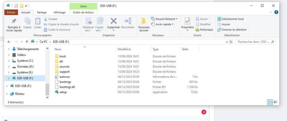Image resolution: width=287 pixels, height=121 pixels.
Task: Open quick access toolbar dropdown
Action: click(26, 6)
